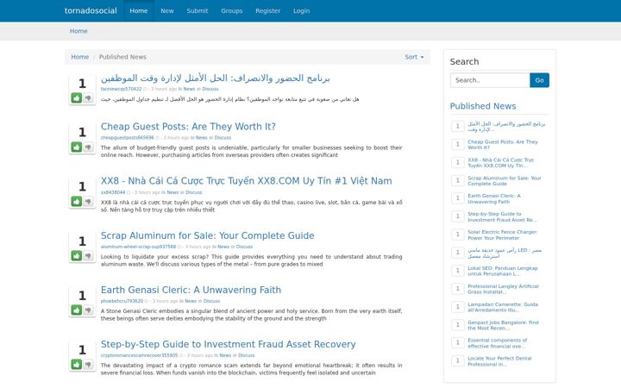Downvote the Cheap Guest Posts story

88,147
